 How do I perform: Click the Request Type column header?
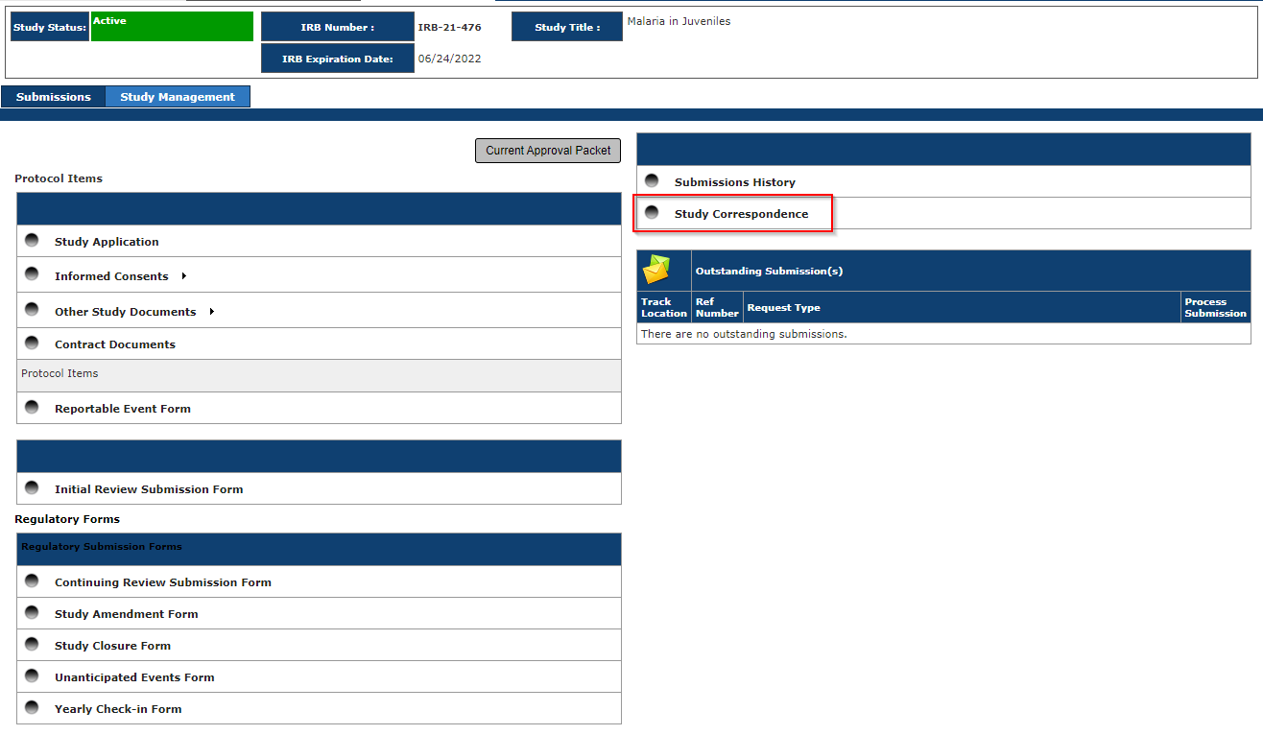click(x=963, y=307)
